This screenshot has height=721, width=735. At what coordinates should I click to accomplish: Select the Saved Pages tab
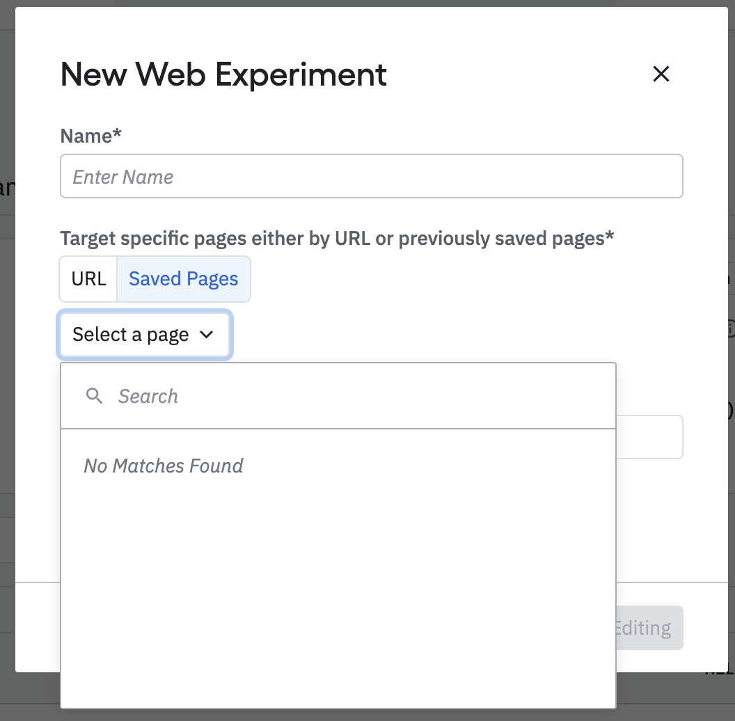[183, 279]
